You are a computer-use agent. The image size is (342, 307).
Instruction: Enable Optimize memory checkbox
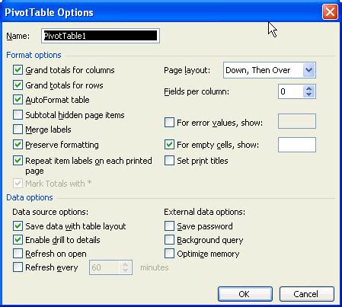pyautogui.click(x=169, y=254)
